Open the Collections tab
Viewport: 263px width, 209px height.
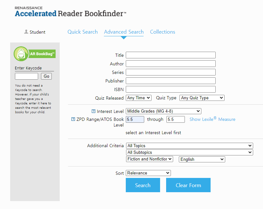(163, 32)
